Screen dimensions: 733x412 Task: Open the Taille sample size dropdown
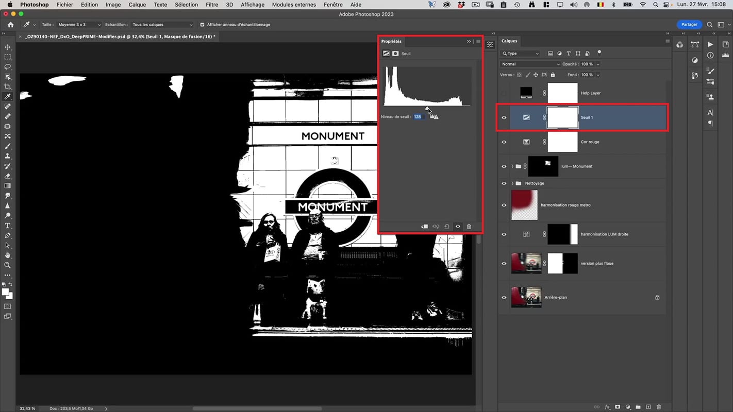point(79,24)
